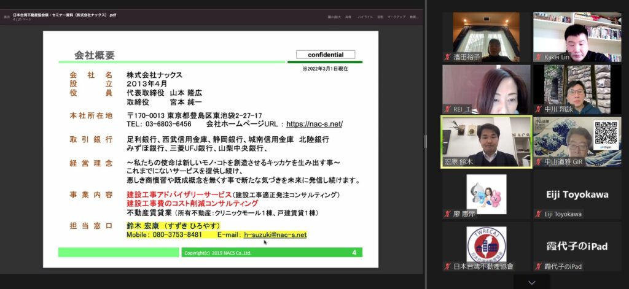Image resolution: width=629 pixels, height=289 pixels.
Task: Click the 共有 share toolbar item
Action: [x=348, y=17]
